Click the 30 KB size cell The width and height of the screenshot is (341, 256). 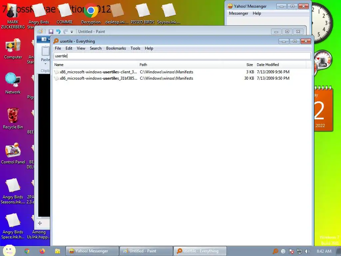coord(249,78)
